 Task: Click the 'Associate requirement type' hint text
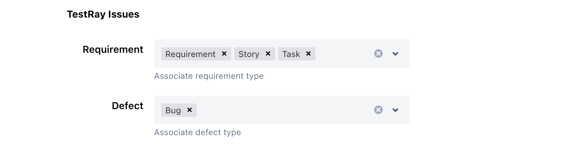209,76
